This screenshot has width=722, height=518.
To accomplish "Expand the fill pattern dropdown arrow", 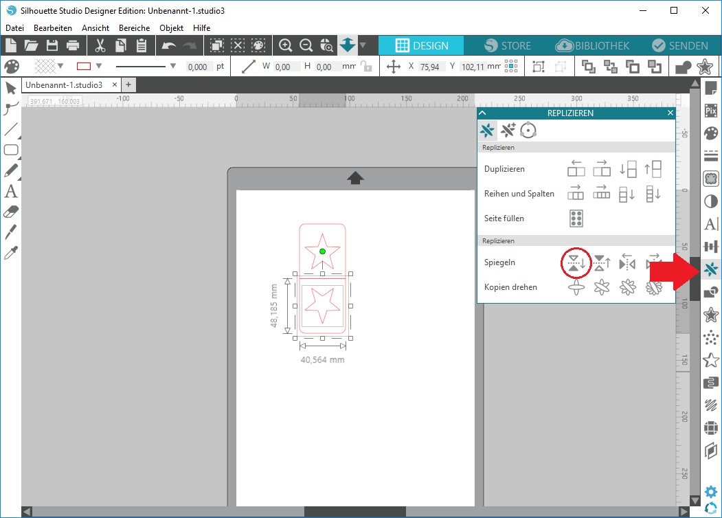I will (60, 67).
